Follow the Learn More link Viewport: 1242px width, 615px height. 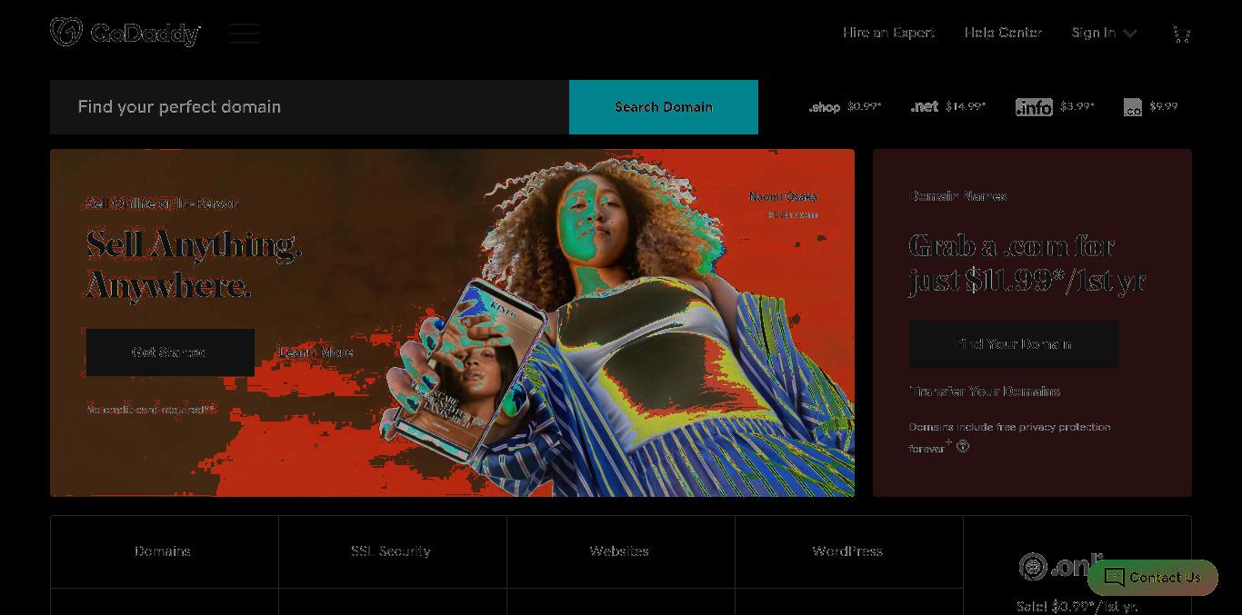click(x=316, y=352)
